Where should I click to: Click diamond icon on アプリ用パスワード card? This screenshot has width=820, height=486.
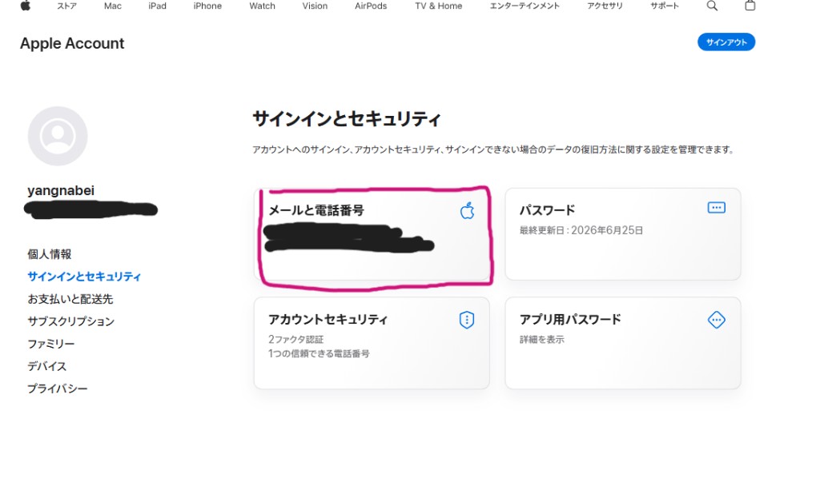717,320
